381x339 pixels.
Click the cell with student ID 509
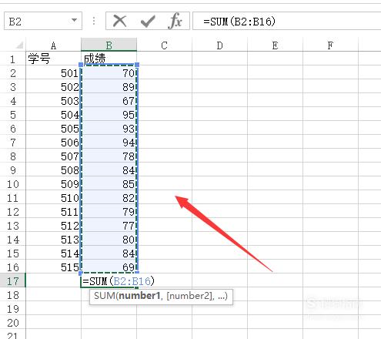[53, 184]
